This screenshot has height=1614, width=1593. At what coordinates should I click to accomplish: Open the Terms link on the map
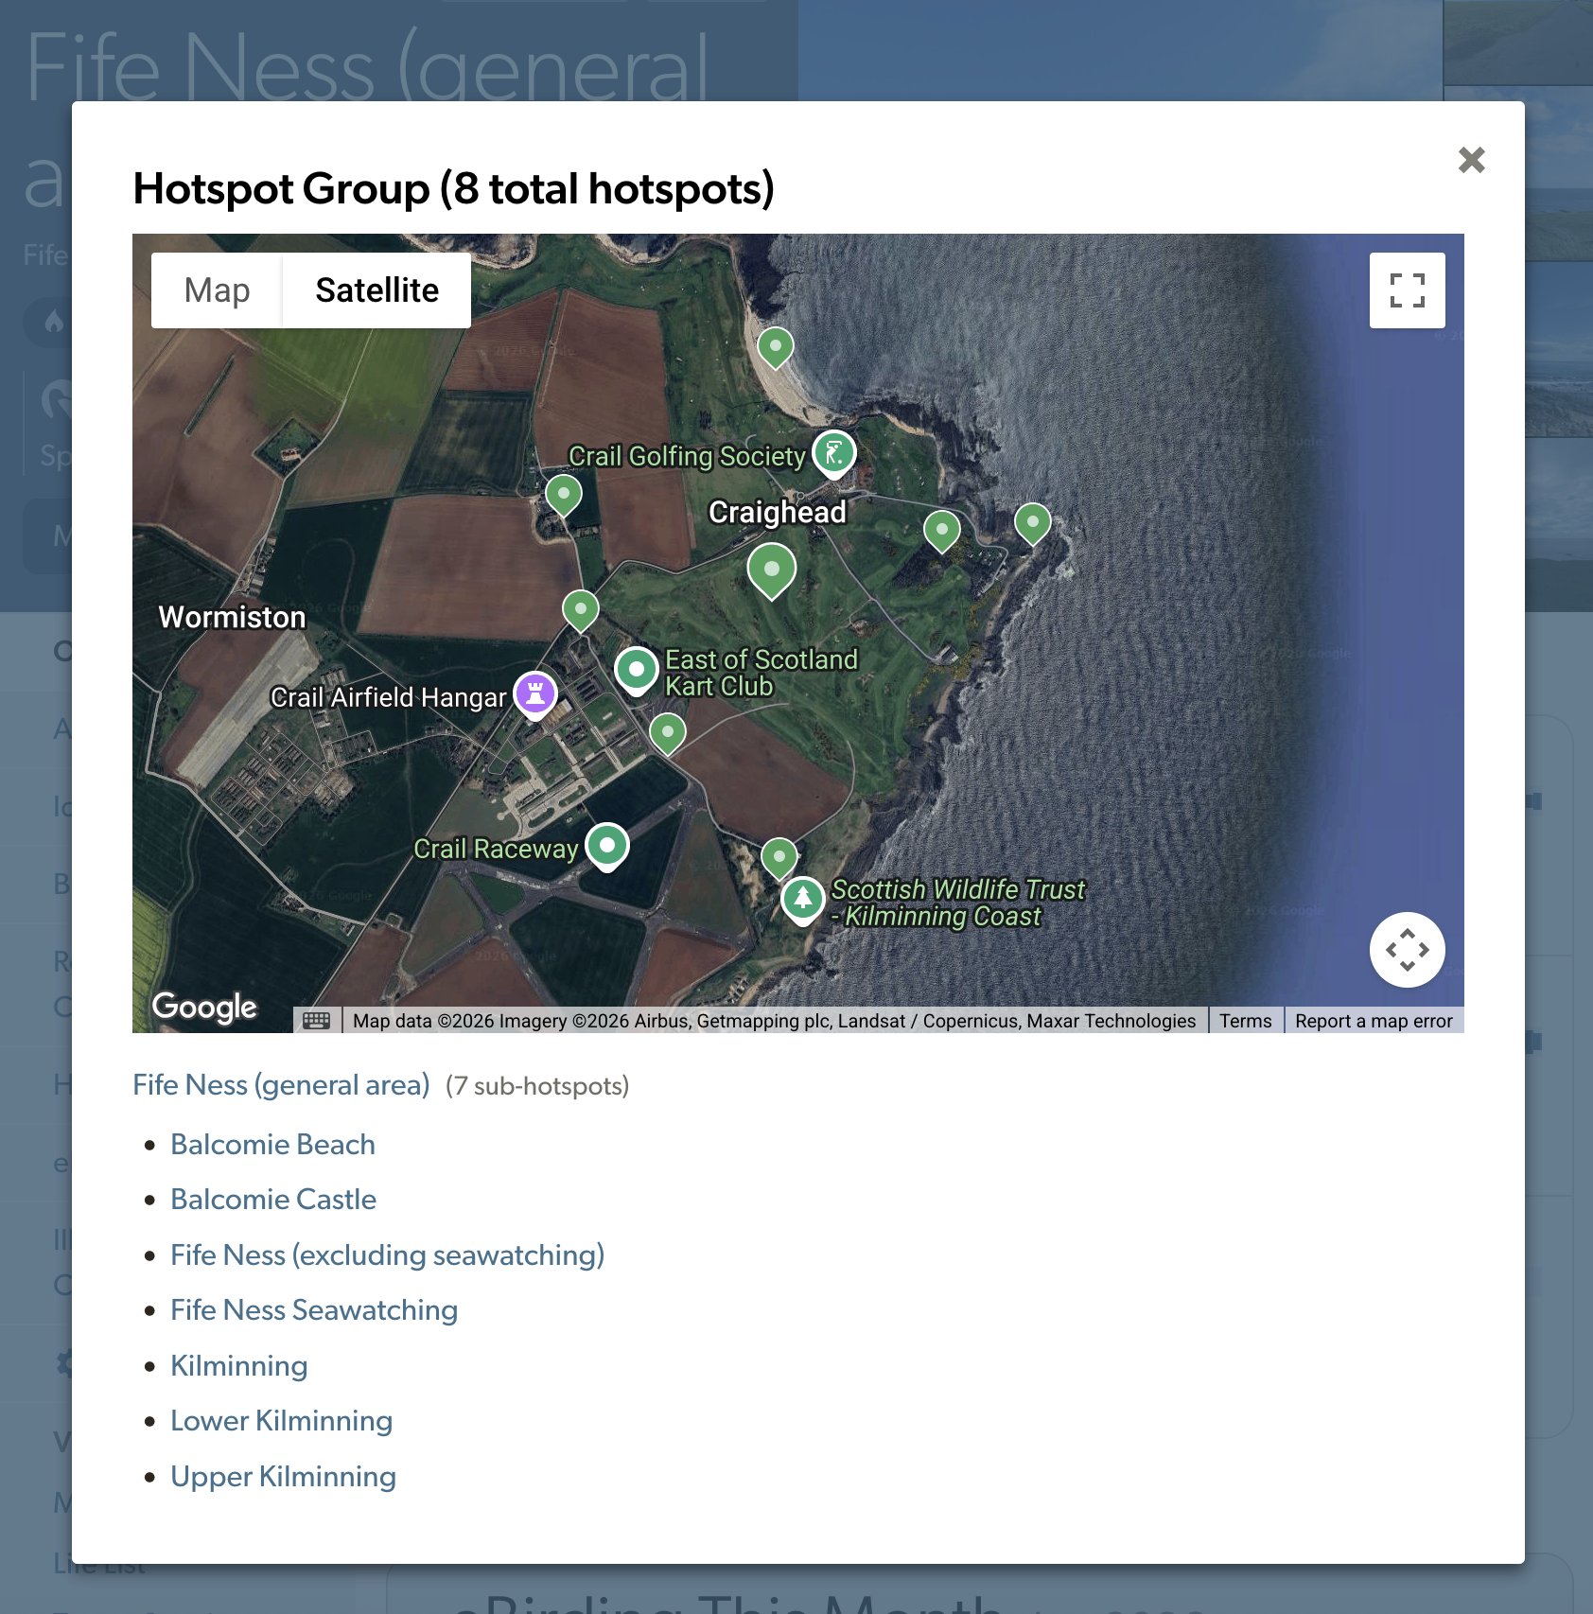pyautogui.click(x=1245, y=1021)
